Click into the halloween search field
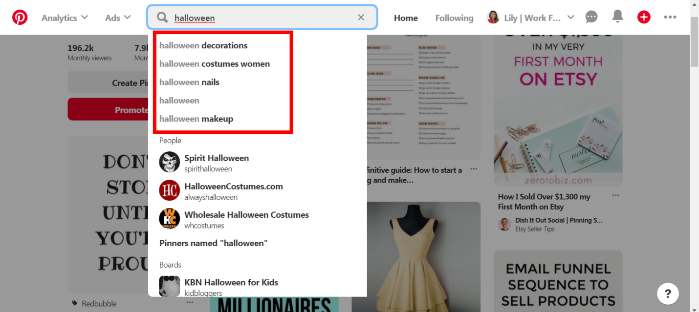The width and height of the screenshot is (699, 312). pos(262,18)
